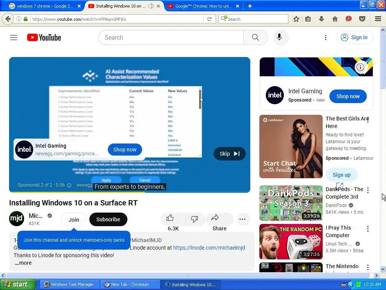This screenshot has height=290, width=386.
Task: Click the 12:31 AM taskbar clock
Action: (x=372, y=284)
